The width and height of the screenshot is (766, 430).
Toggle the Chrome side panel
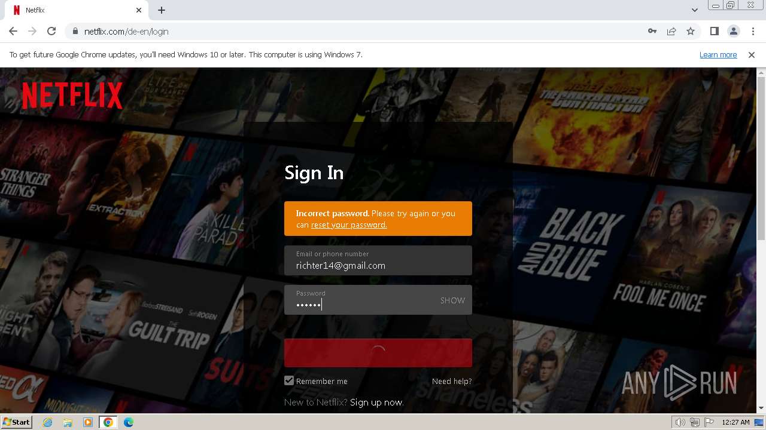(714, 31)
